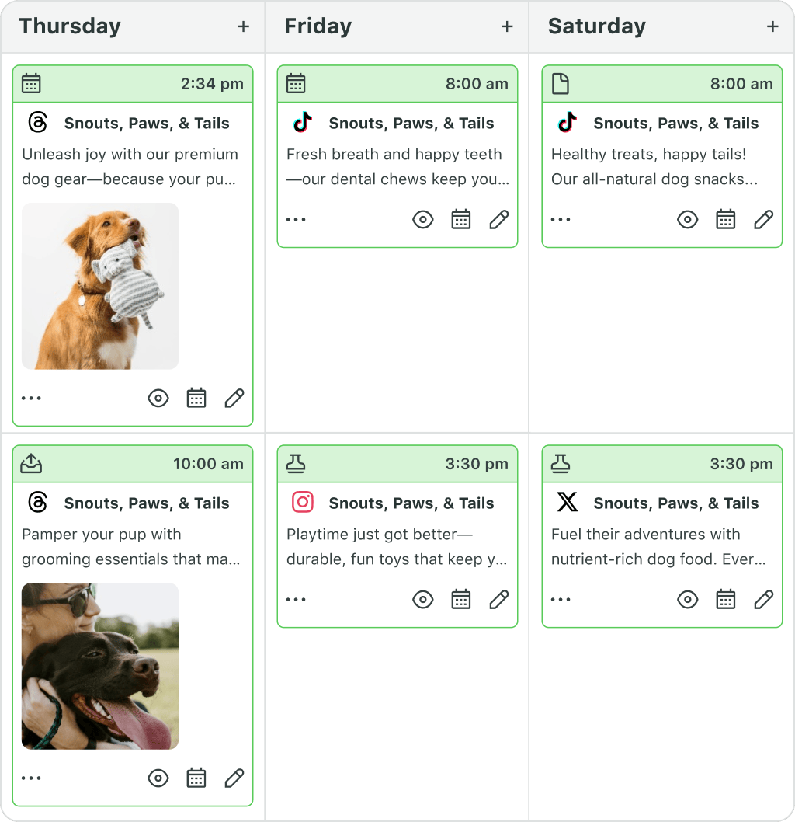This screenshot has width=795, height=822.
Task: Edit the Thursday 2:34 pm post
Action: pos(234,399)
